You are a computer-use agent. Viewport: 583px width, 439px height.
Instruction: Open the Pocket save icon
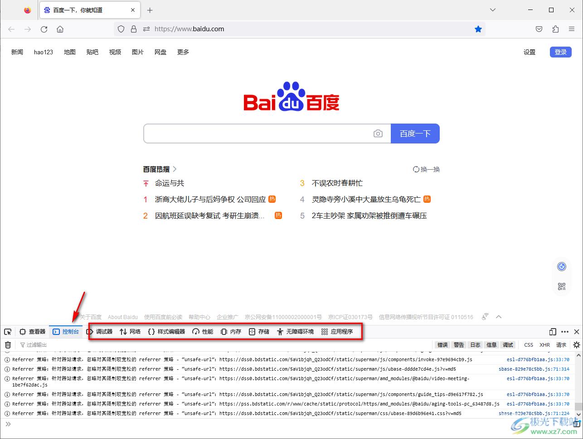(539, 29)
